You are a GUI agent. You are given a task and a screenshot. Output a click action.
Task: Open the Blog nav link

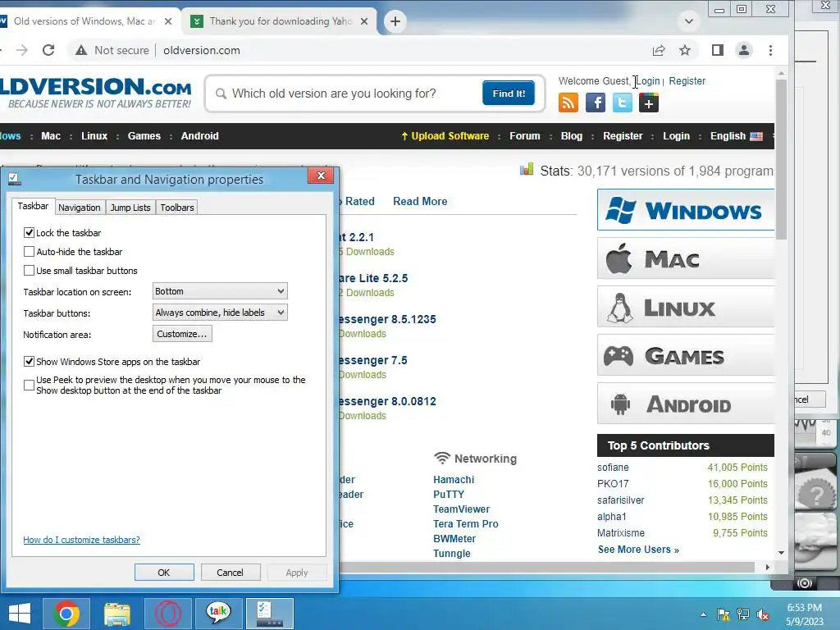[572, 136]
